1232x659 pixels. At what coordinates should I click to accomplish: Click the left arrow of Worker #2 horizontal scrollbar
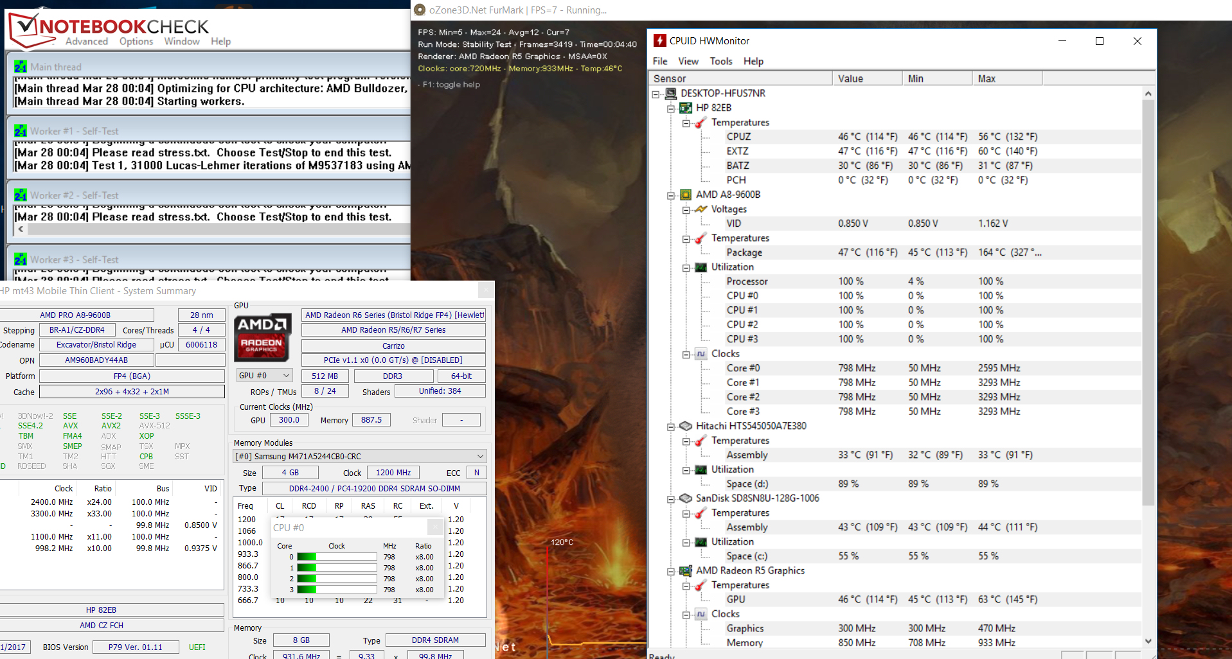(x=21, y=229)
